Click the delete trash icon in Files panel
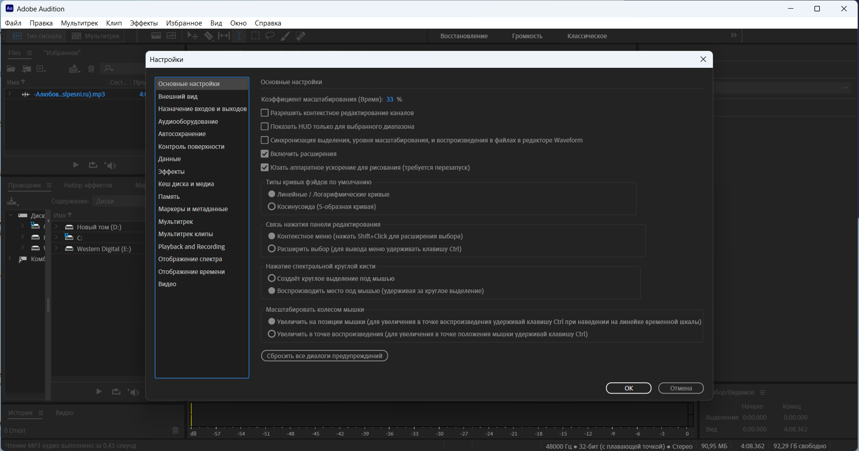The width and height of the screenshot is (859, 451). click(91, 69)
